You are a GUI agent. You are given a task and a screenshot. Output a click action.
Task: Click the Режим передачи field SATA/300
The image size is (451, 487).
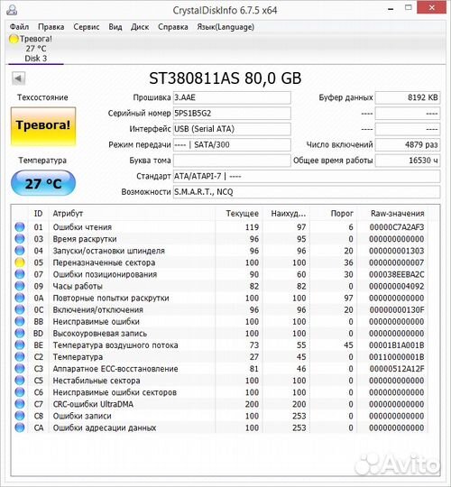pos(232,144)
